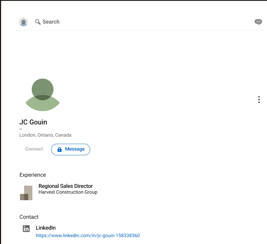Click the LinkedIn logo icon under Contact
The image size is (267, 244).
click(26, 229)
